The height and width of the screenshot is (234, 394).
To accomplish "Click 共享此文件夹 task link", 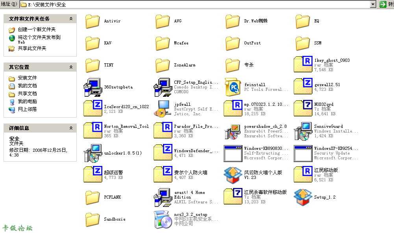I will pos(31,48).
